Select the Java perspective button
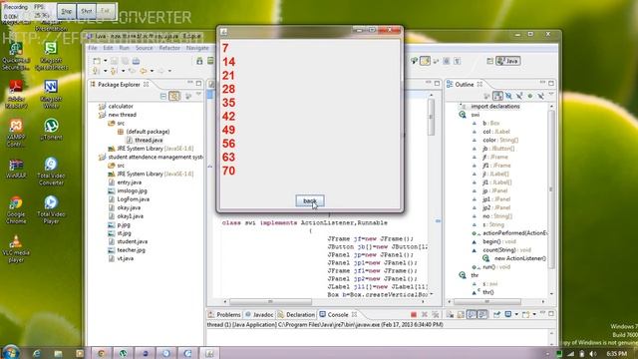 pos(507,61)
